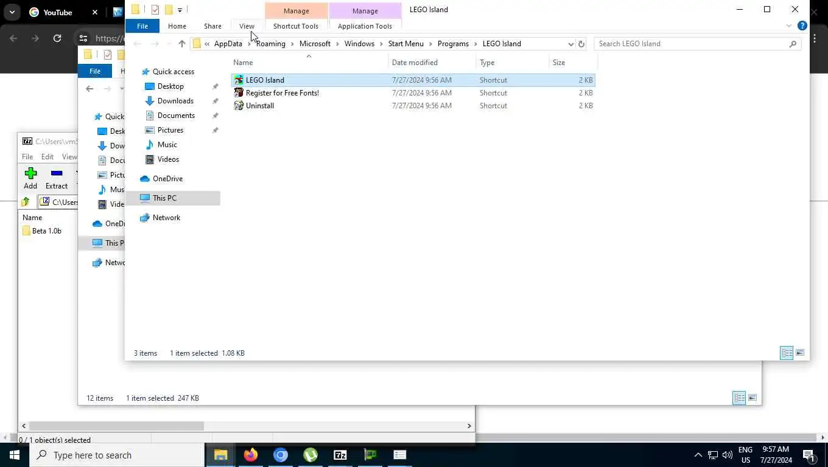Switch to Details view layout icon

[x=787, y=353]
